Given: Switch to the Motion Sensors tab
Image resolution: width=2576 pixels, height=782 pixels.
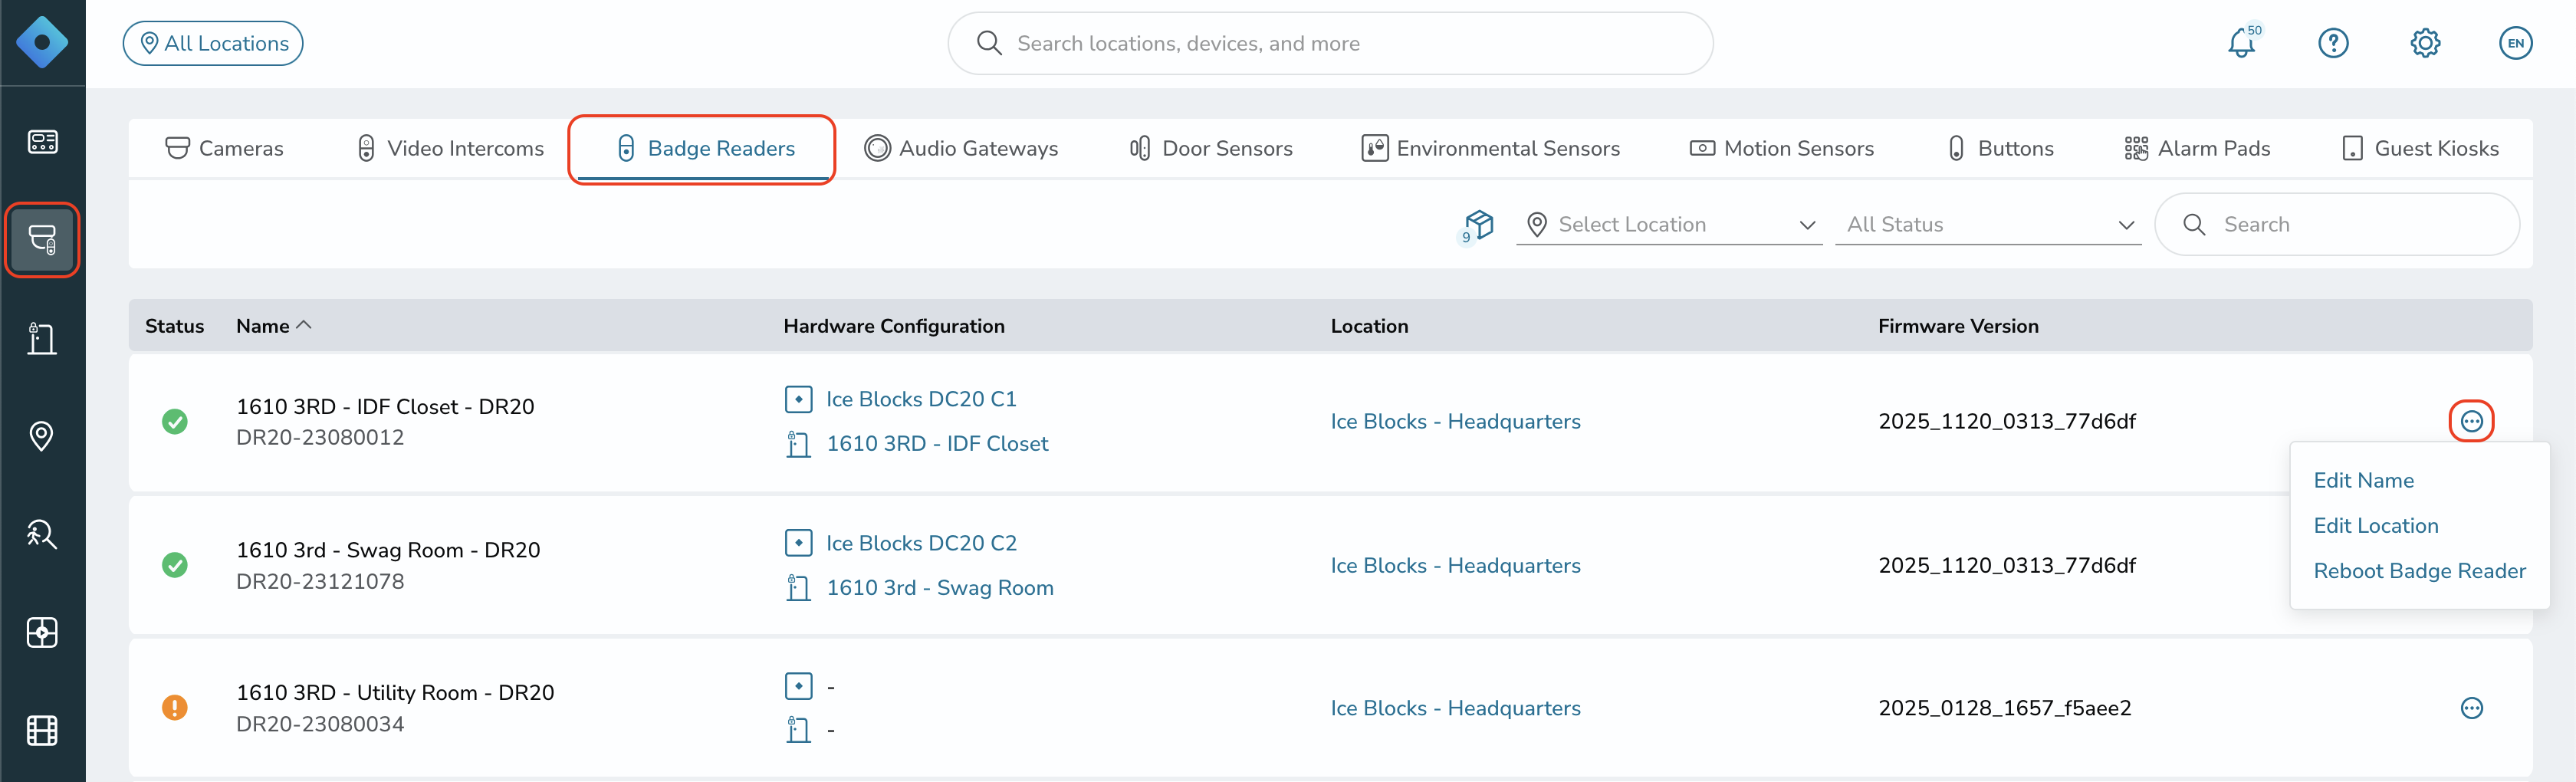Looking at the screenshot, I should pos(1781,149).
